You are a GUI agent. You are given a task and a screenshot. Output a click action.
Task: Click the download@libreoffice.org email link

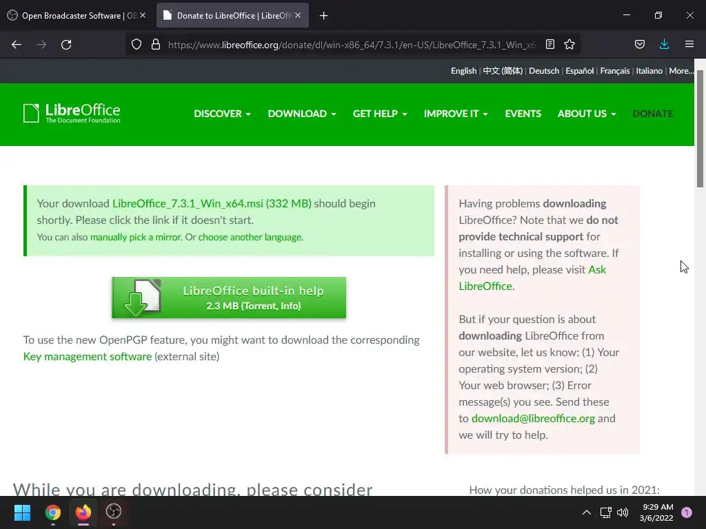pos(533,418)
